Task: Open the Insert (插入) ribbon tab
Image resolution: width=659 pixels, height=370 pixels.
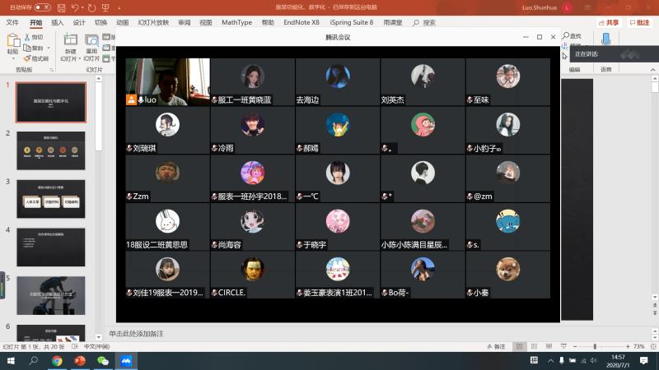Action: [x=57, y=23]
